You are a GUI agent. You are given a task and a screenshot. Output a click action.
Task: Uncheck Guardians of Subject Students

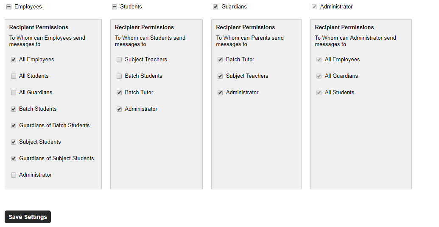(x=14, y=159)
